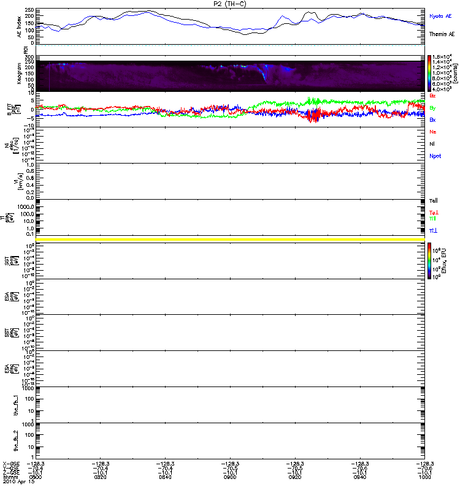This screenshot has height=490, width=460.
Task: Click the "the_fb_2" panel axis label
Action: point(16,441)
